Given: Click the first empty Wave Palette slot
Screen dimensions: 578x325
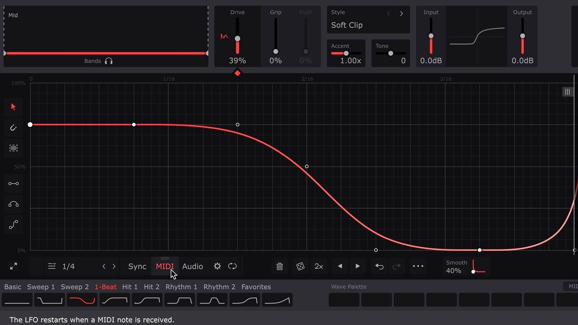Looking at the screenshot, I should pos(344,299).
